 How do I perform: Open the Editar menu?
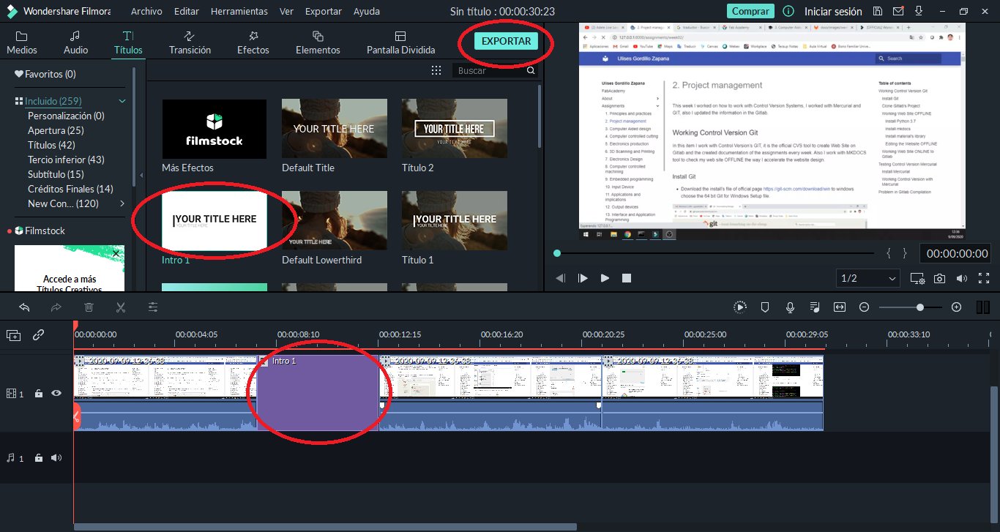(x=187, y=12)
